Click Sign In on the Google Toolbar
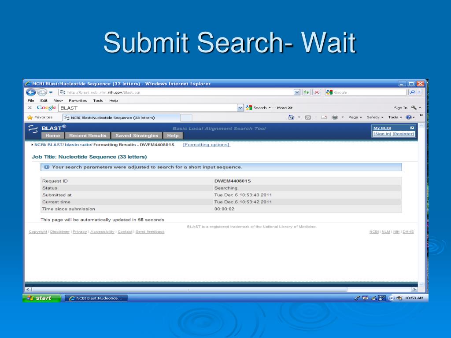 click(400, 108)
